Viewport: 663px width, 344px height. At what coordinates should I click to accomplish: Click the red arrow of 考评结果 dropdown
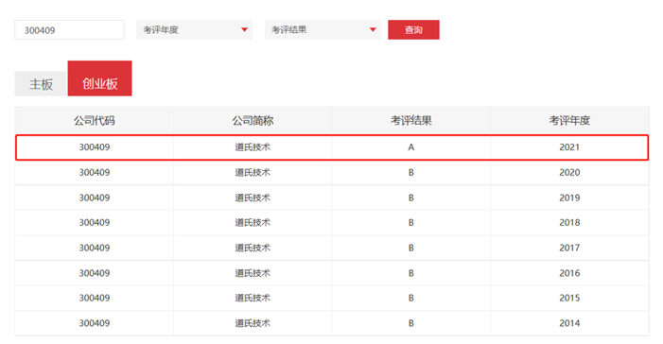click(373, 30)
